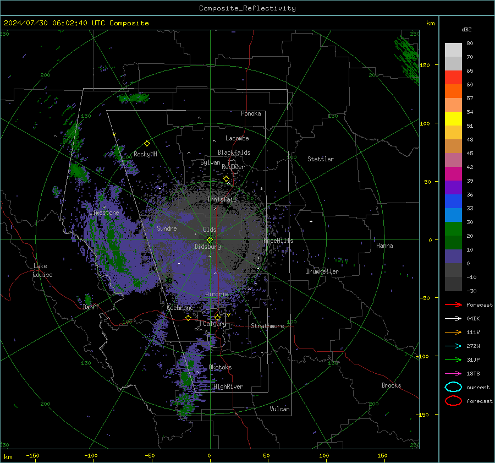Click the RockyMH label
Viewport: 495px width, 463px height.
click(145, 154)
